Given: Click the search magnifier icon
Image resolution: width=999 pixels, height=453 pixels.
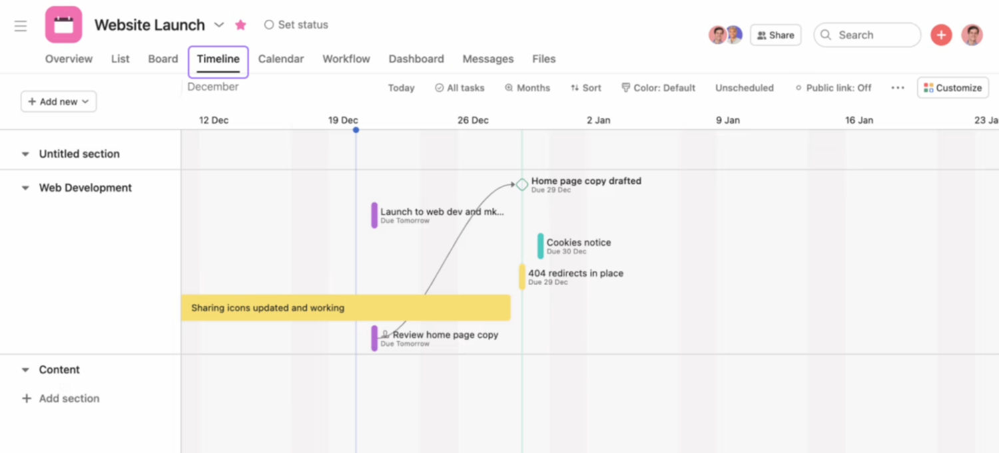Looking at the screenshot, I should point(825,35).
